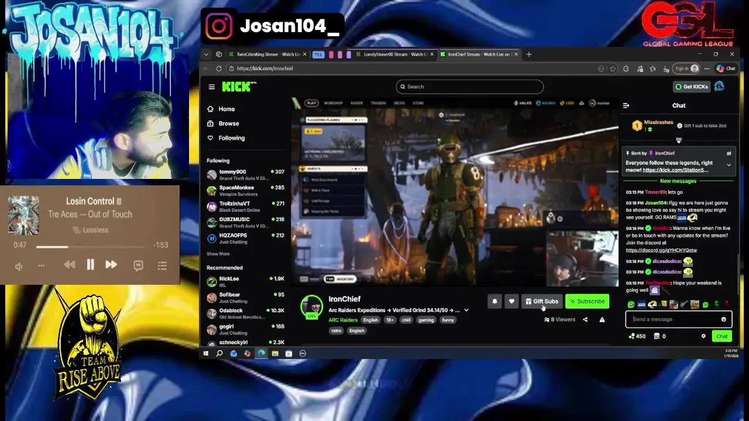
Task: Click in the Kick search field
Action: (x=469, y=87)
